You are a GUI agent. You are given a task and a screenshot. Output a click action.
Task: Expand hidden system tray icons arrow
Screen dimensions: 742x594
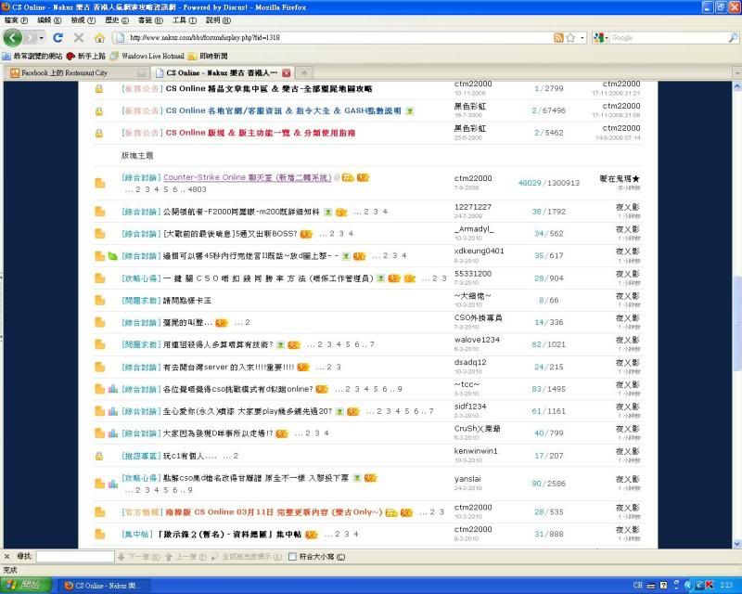(688, 585)
